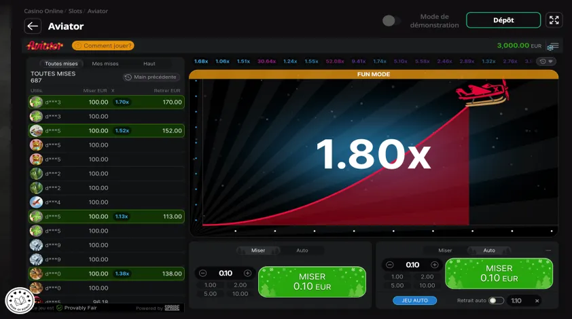
Task: Set left panel bet to 1.00
Action: 210,285
